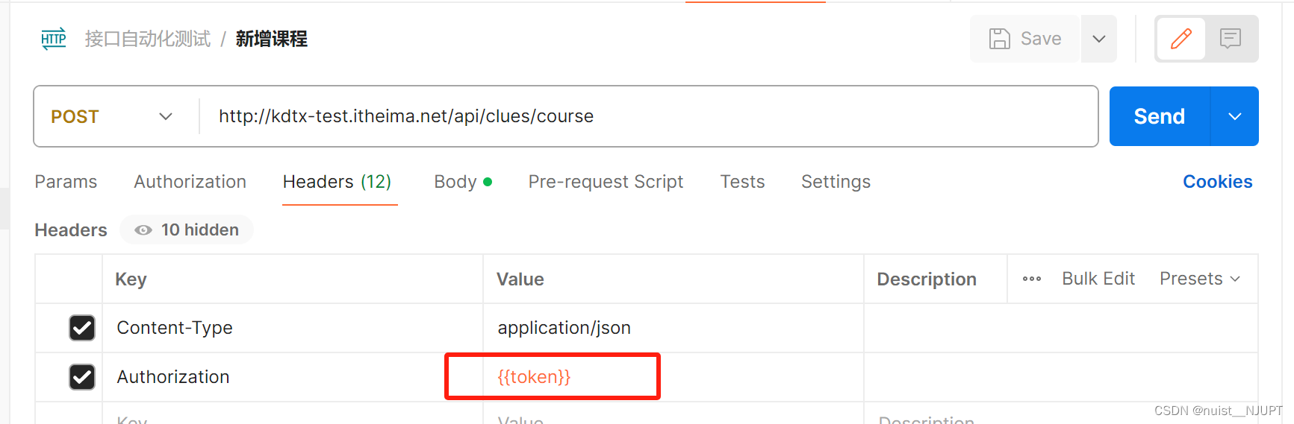
Task: Switch to the Params tab
Action: 66,182
